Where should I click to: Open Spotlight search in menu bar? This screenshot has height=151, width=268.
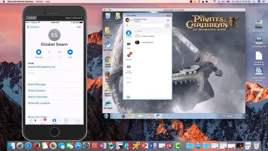[x=254, y=2]
